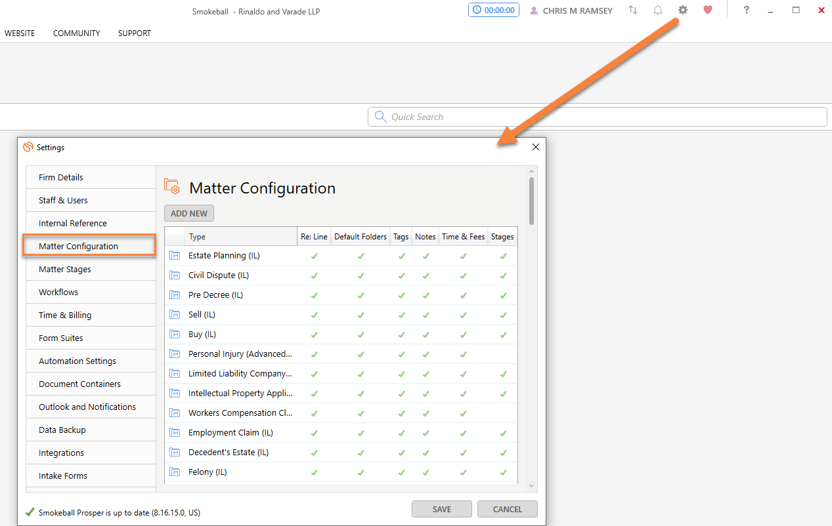This screenshot has width=832, height=526.
Task: Click the Tags column header
Action: point(401,237)
